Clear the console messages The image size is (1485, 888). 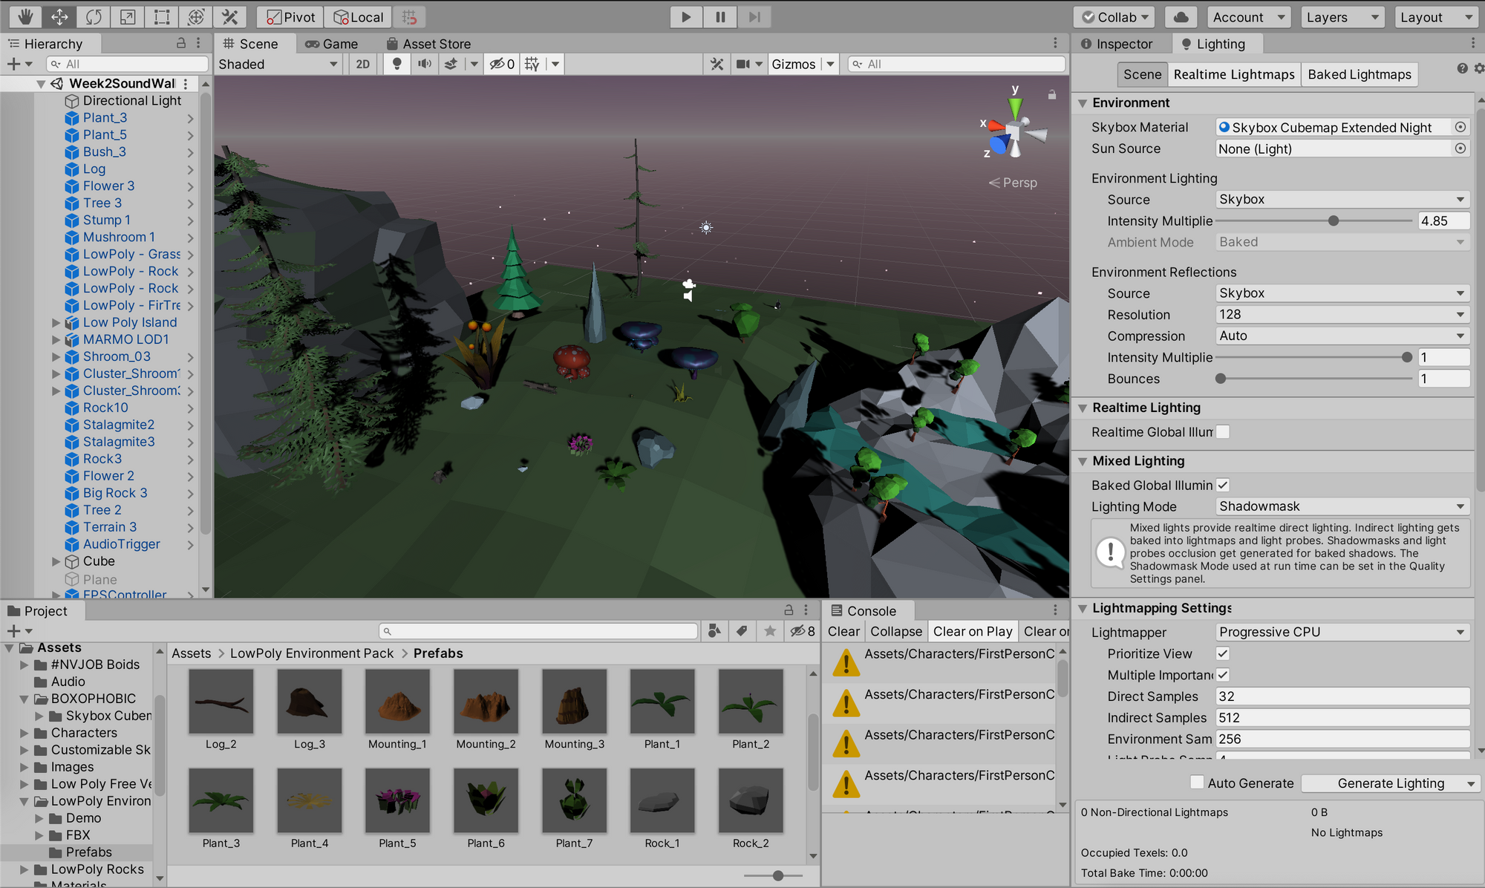tap(843, 631)
